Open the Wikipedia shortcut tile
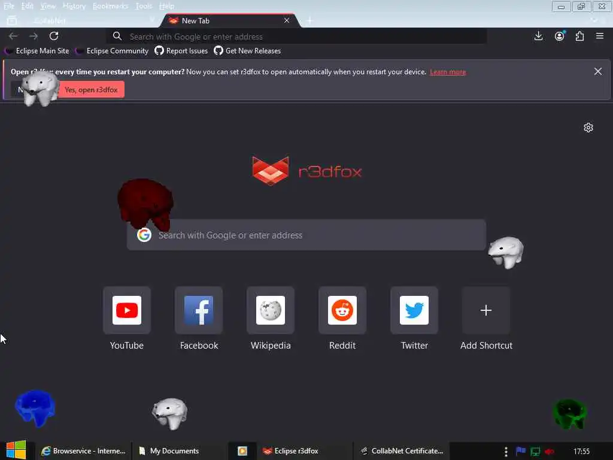Screen dimensions: 613x460 271,310
